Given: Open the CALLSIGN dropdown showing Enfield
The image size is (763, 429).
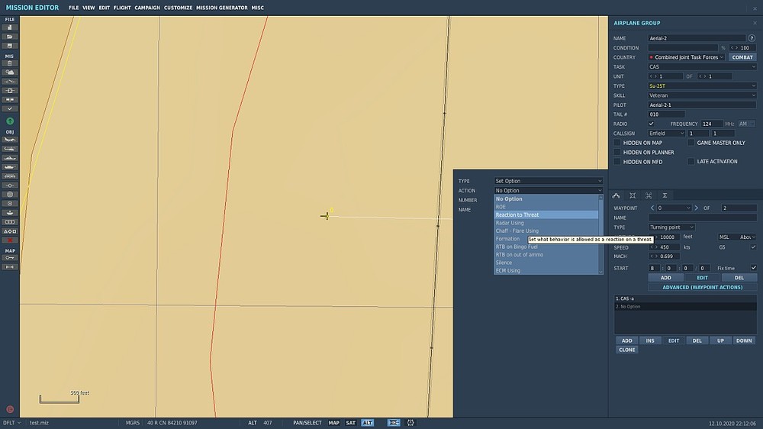Looking at the screenshot, I should [x=667, y=133].
